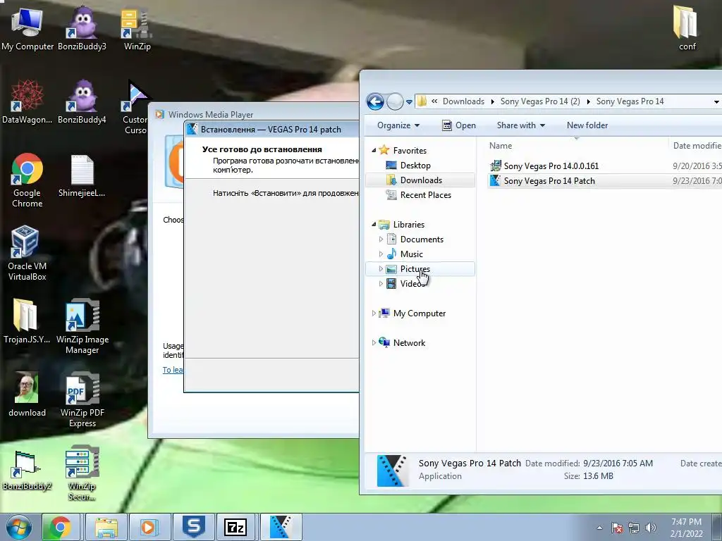Select the WinZip PDF Express shortcut
The width and height of the screenshot is (722, 541).
click(x=82, y=399)
